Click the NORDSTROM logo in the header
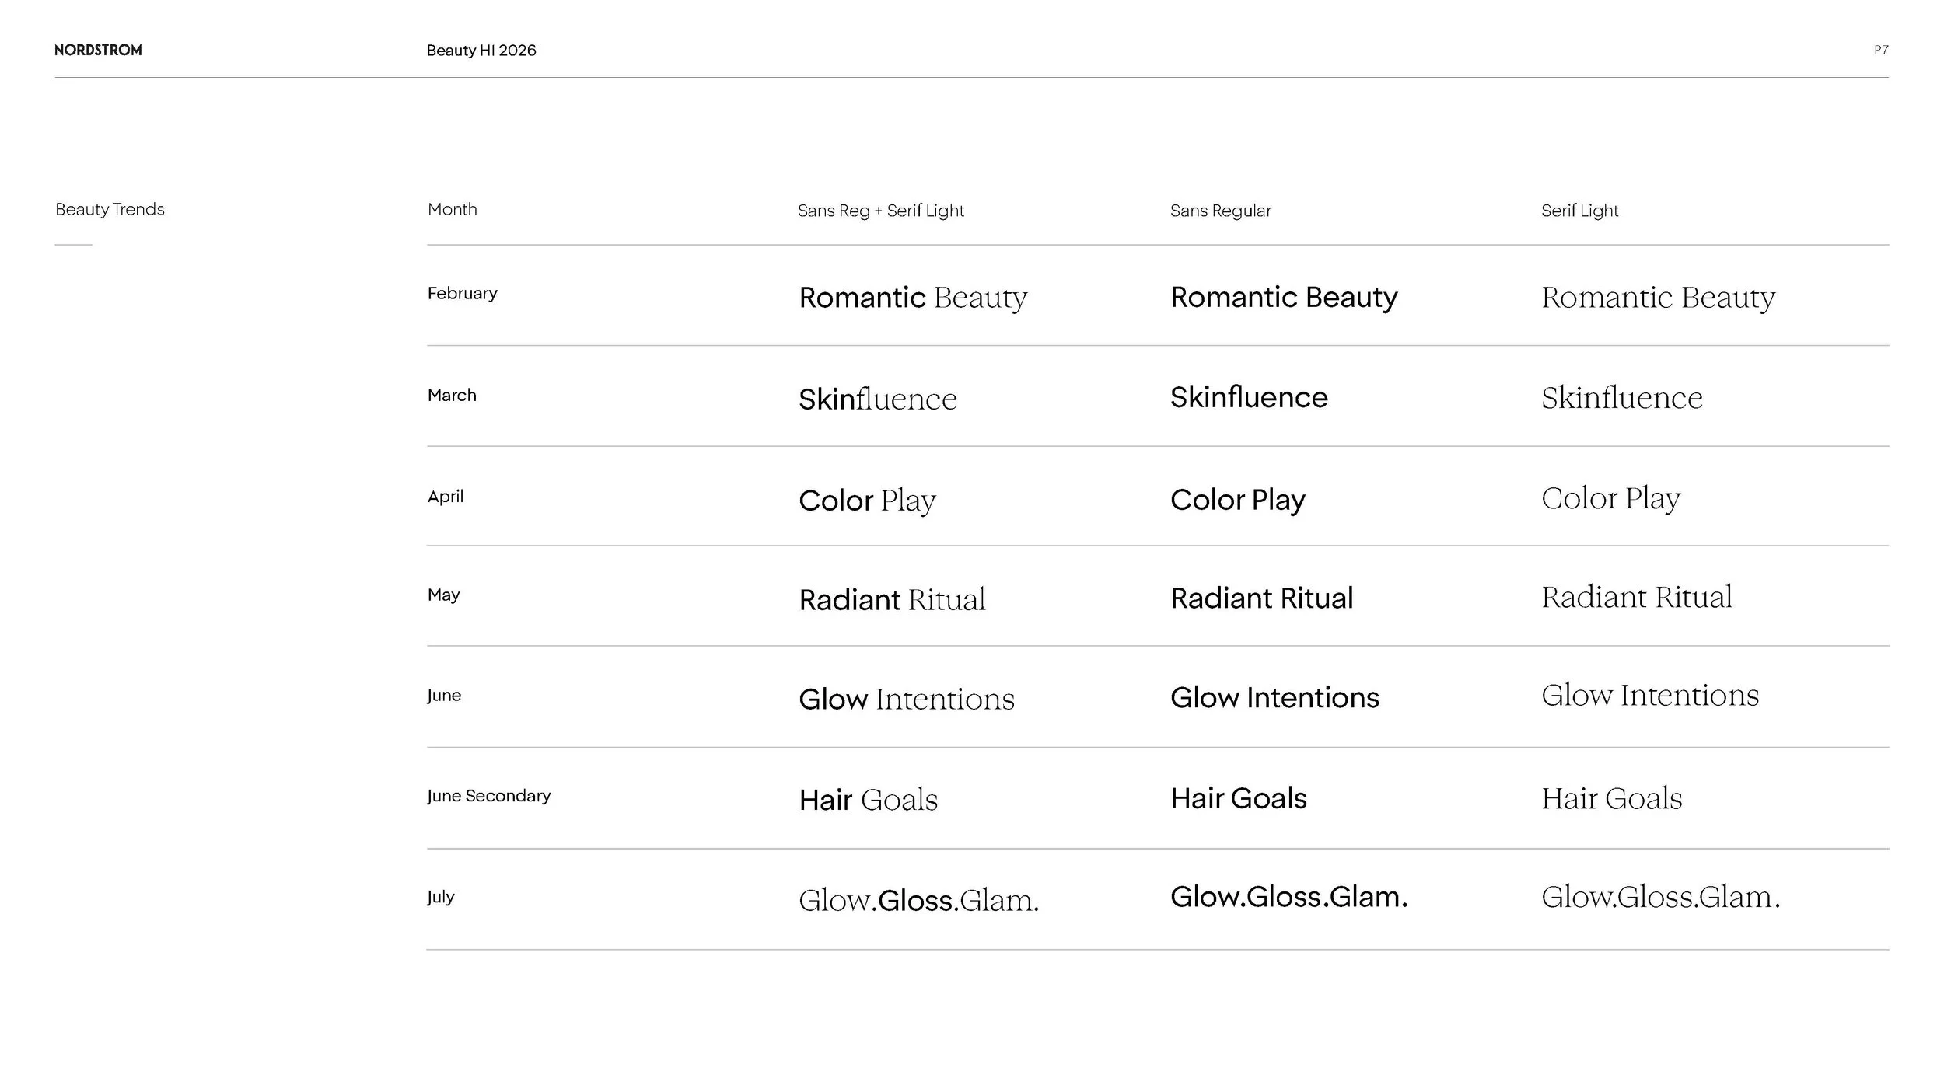This screenshot has width=1944, height=1092. 98,51
